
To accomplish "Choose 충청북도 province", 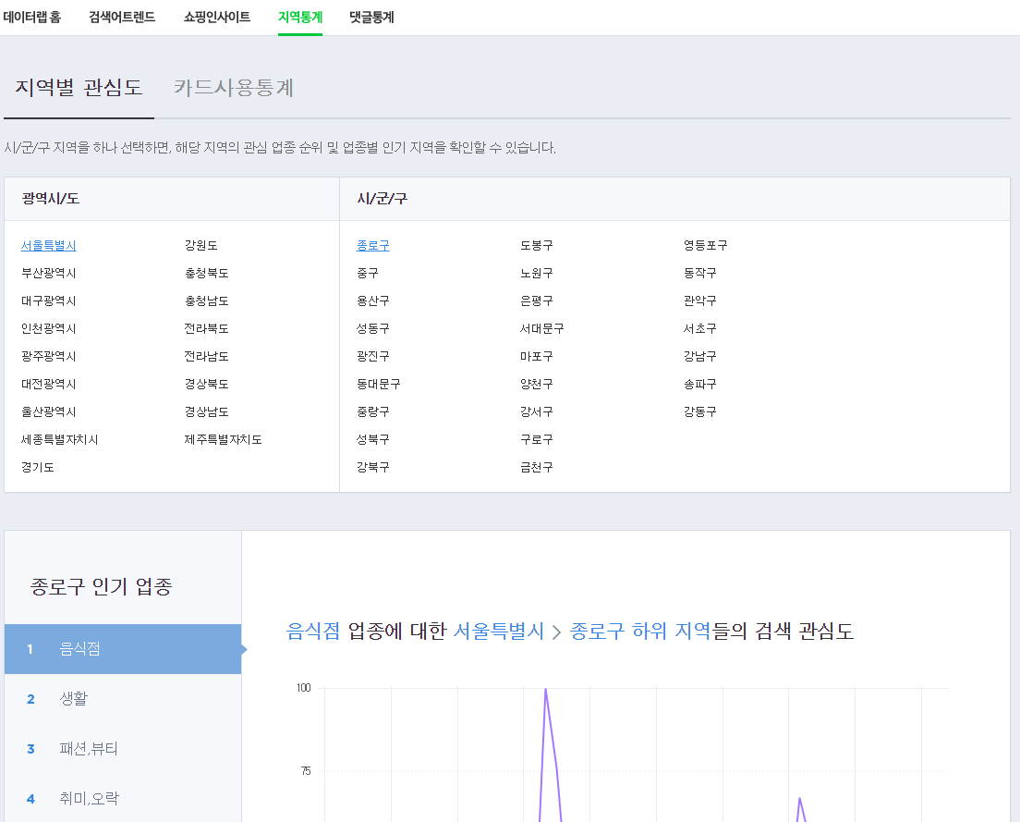I will tap(206, 274).
